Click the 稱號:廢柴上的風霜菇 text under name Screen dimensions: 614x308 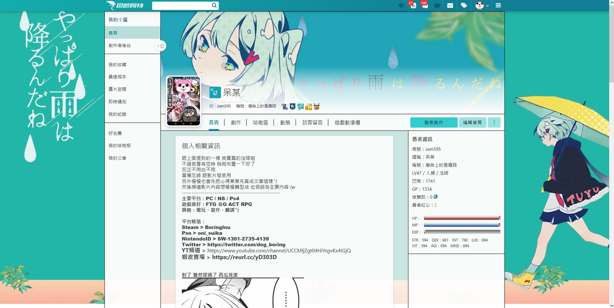[x=256, y=106]
